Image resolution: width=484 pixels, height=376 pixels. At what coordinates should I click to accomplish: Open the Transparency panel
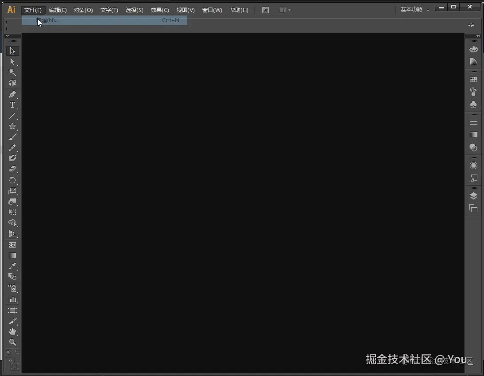point(473,147)
